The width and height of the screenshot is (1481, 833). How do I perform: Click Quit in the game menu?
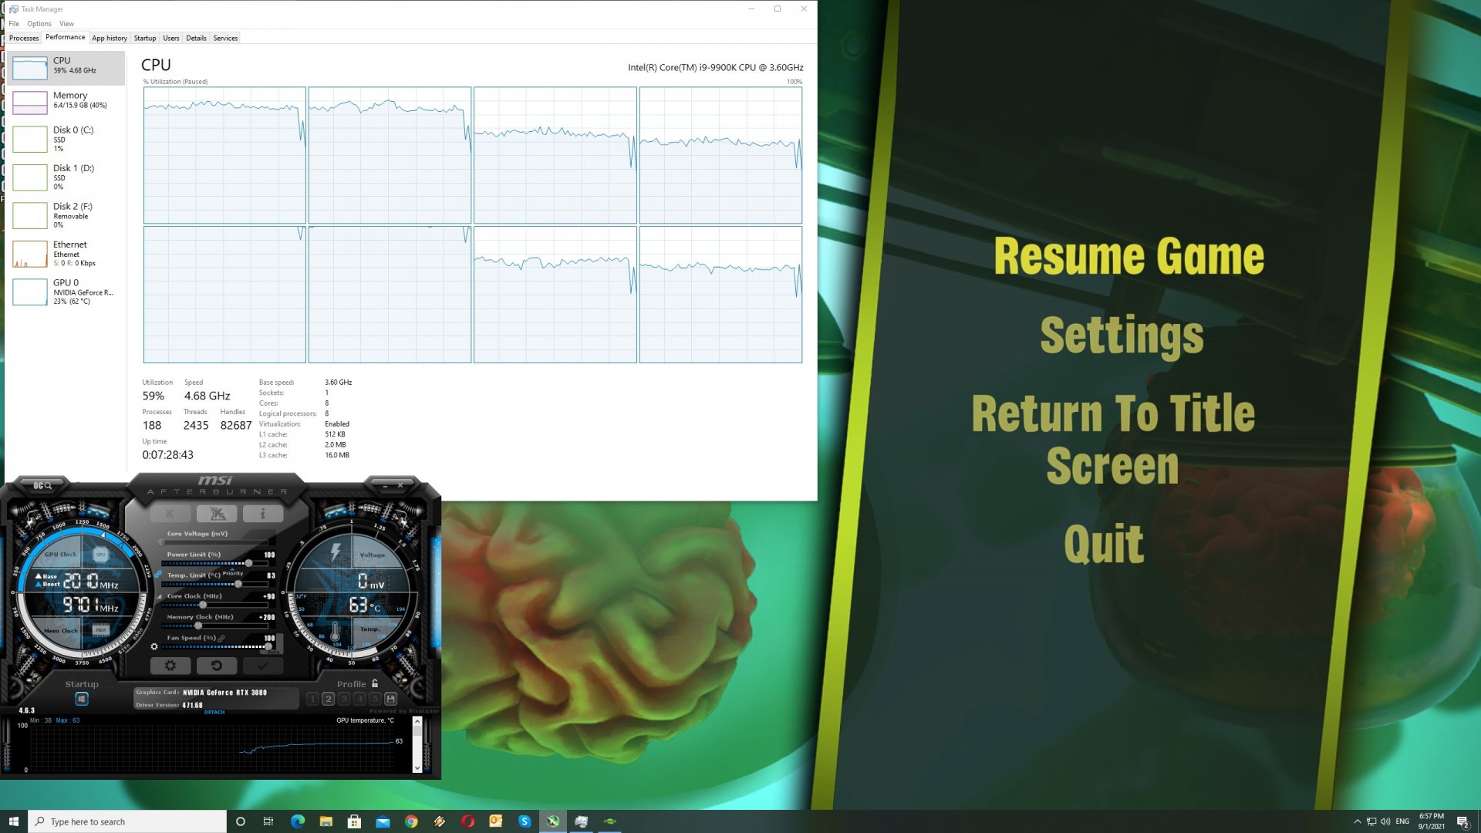1104,545
